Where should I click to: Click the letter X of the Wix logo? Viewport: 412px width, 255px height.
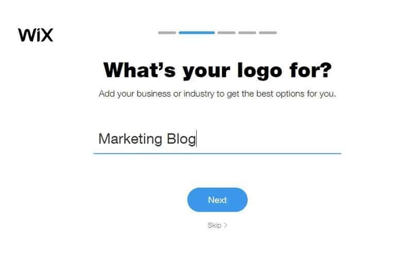pyautogui.click(x=47, y=35)
